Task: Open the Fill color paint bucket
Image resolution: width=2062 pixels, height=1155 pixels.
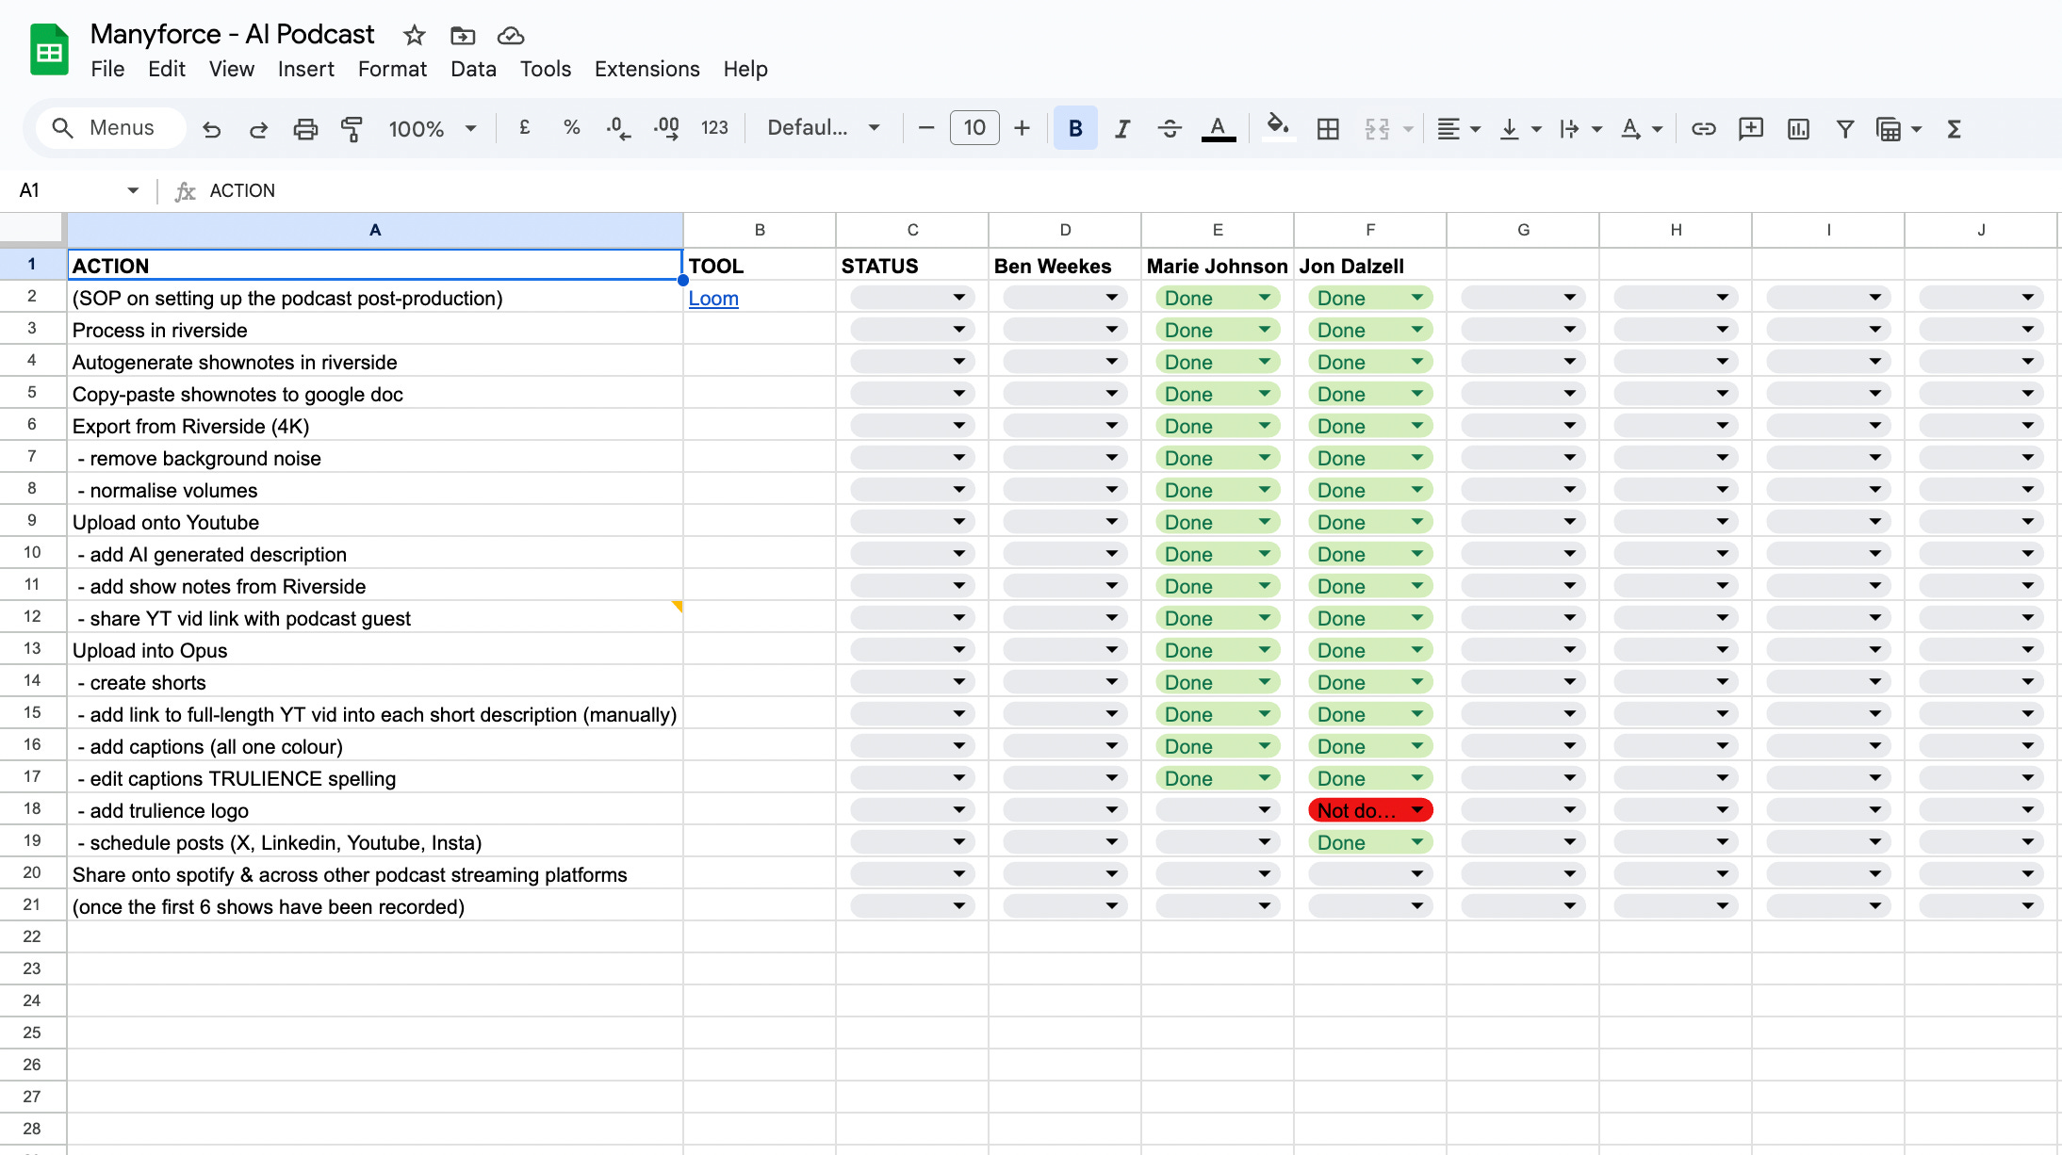Action: point(1277,127)
